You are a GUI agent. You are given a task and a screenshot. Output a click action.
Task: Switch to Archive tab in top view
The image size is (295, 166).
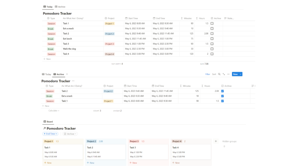click(60, 7)
